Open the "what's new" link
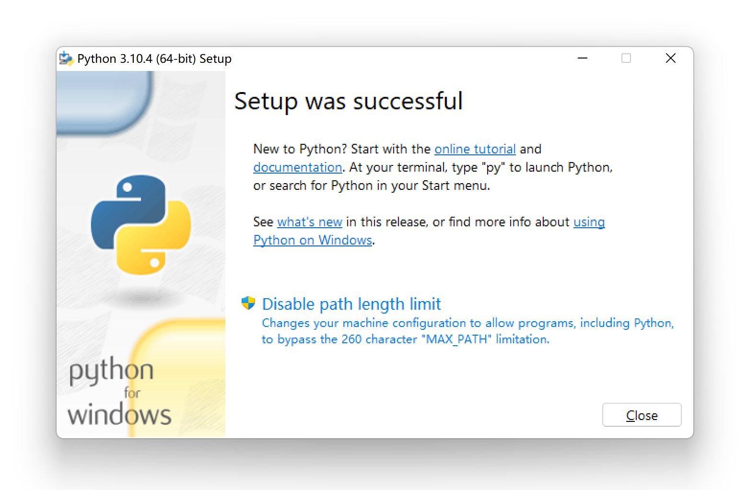The image size is (747, 490). (x=309, y=222)
